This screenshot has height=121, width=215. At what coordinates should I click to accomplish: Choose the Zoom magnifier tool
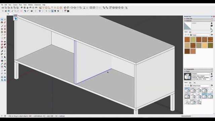pos(2,64)
